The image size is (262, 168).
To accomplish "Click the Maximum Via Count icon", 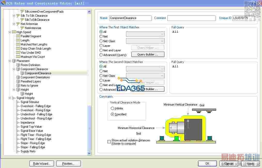I will pyautogui.click(x=18, y=57).
